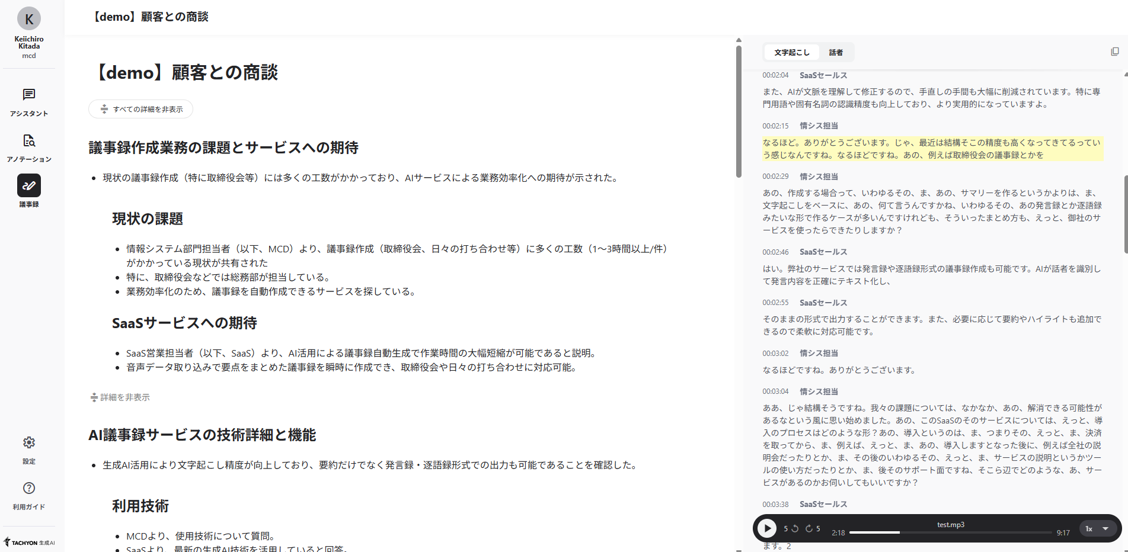
Task: Click すべての詳細を非表示 button
Action: pos(140,109)
